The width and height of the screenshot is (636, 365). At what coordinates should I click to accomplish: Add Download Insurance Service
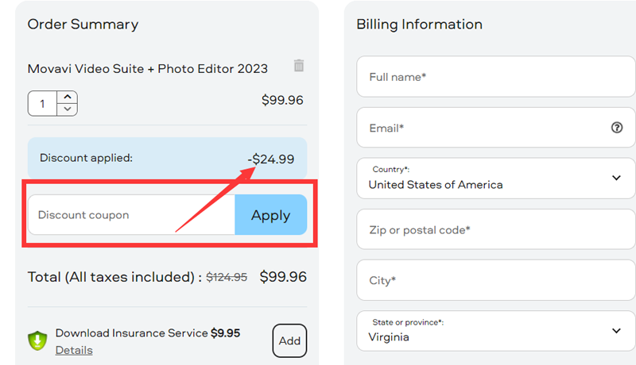289,340
